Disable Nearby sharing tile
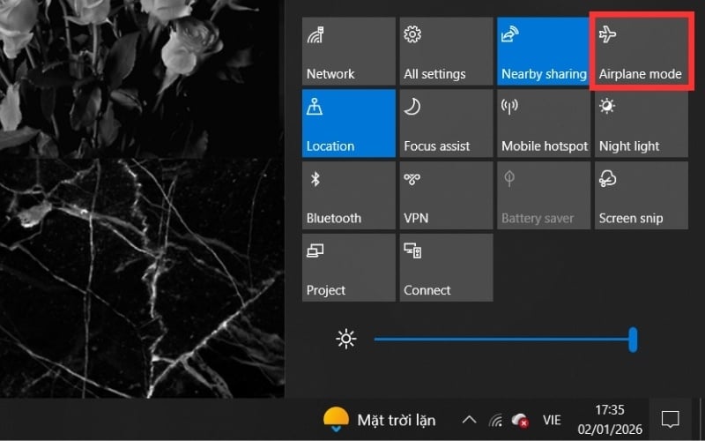The width and height of the screenshot is (705, 441). click(x=543, y=52)
